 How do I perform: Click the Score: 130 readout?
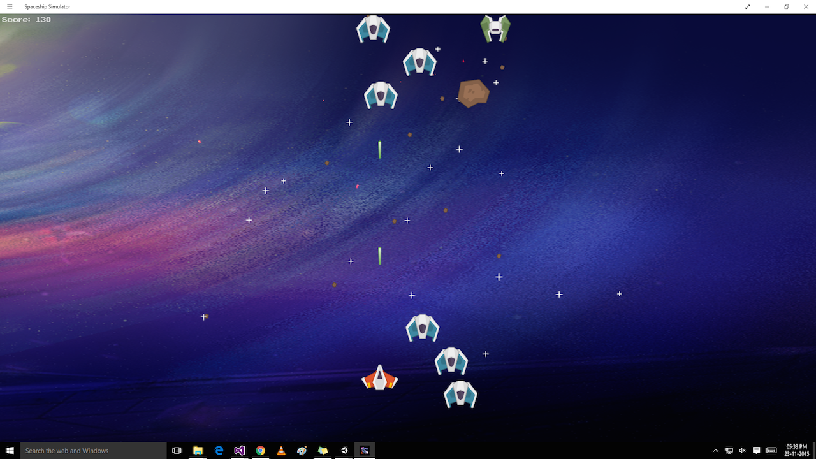pyautogui.click(x=26, y=20)
